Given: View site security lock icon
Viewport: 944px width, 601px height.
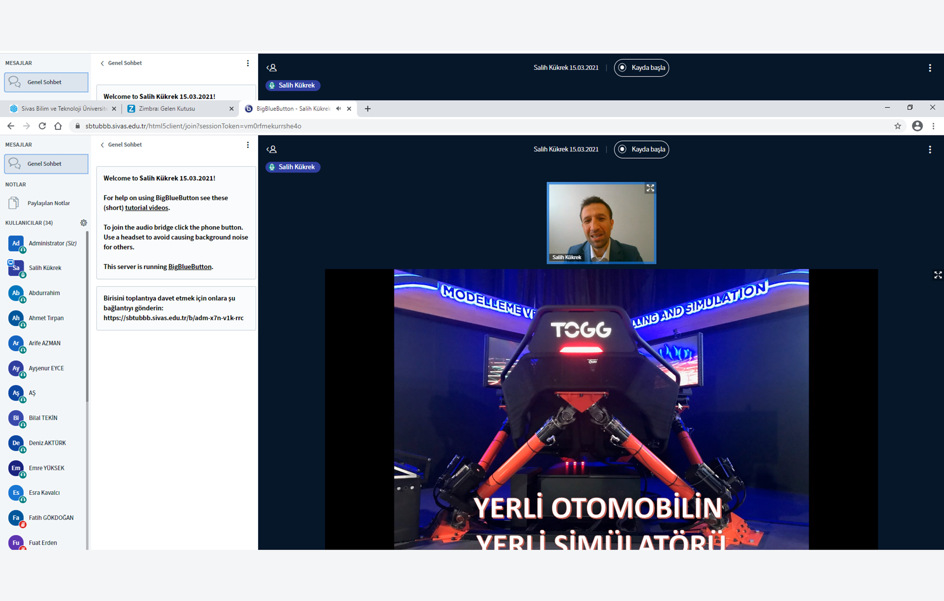Looking at the screenshot, I should click(x=78, y=126).
